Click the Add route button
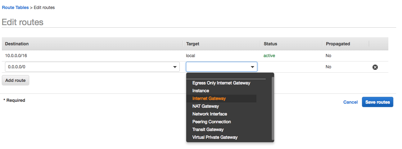402x149 pixels. point(16,80)
